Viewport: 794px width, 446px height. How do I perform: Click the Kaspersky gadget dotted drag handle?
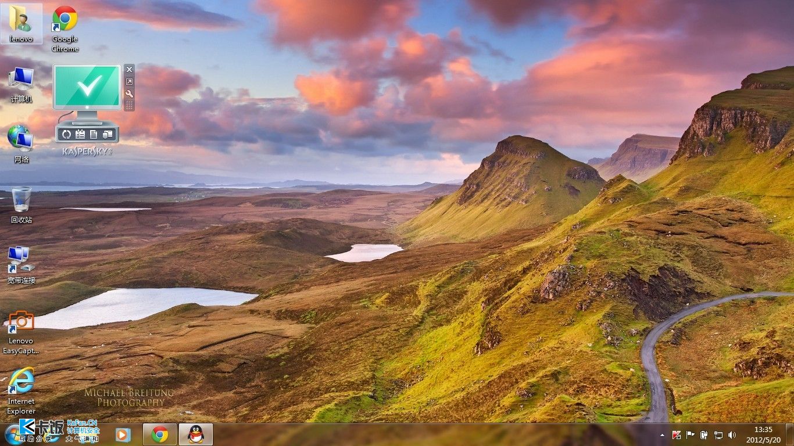(x=129, y=105)
